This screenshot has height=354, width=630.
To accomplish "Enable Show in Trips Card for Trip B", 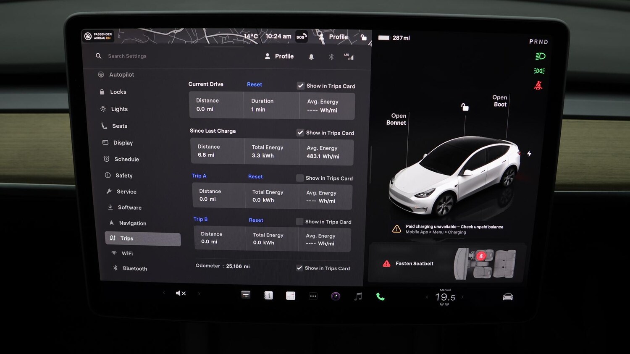I will point(299,222).
